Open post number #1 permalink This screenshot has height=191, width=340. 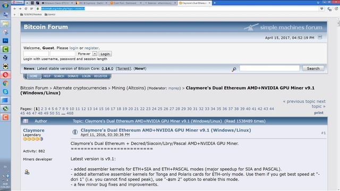(324, 133)
